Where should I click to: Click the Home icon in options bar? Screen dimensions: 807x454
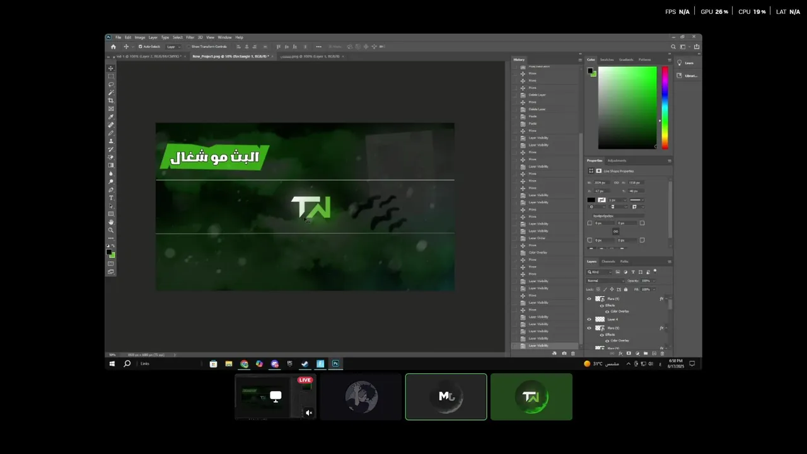(x=113, y=47)
